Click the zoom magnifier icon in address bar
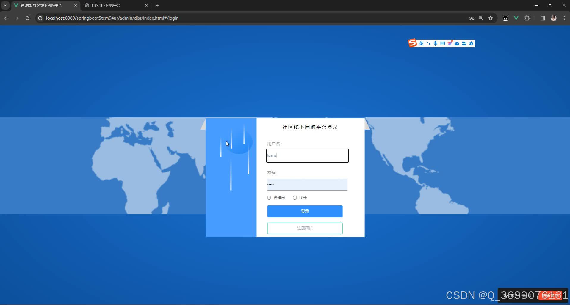 click(481, 18)
